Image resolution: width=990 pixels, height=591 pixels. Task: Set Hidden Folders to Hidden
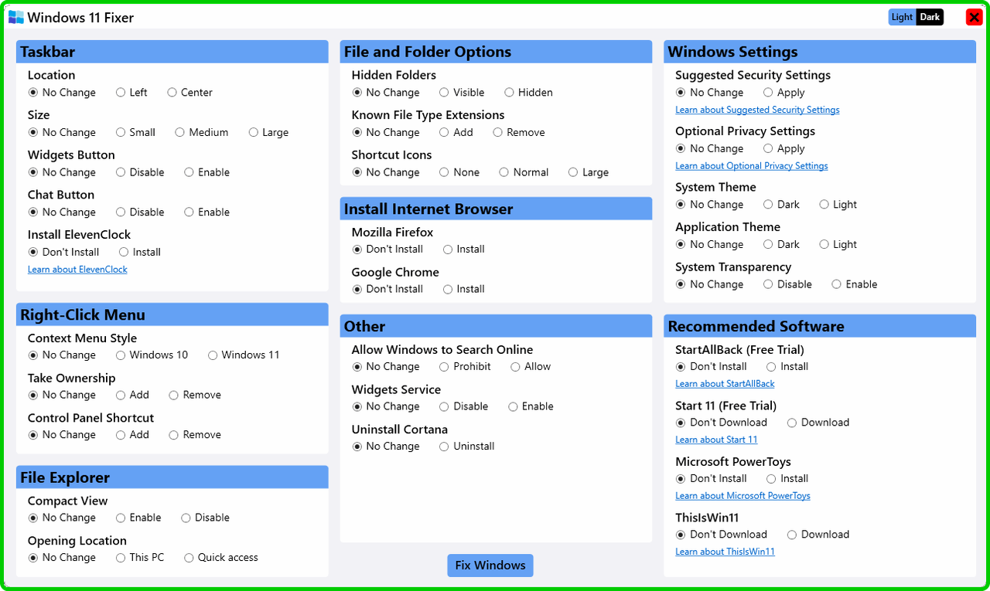[x=528, y=93]
